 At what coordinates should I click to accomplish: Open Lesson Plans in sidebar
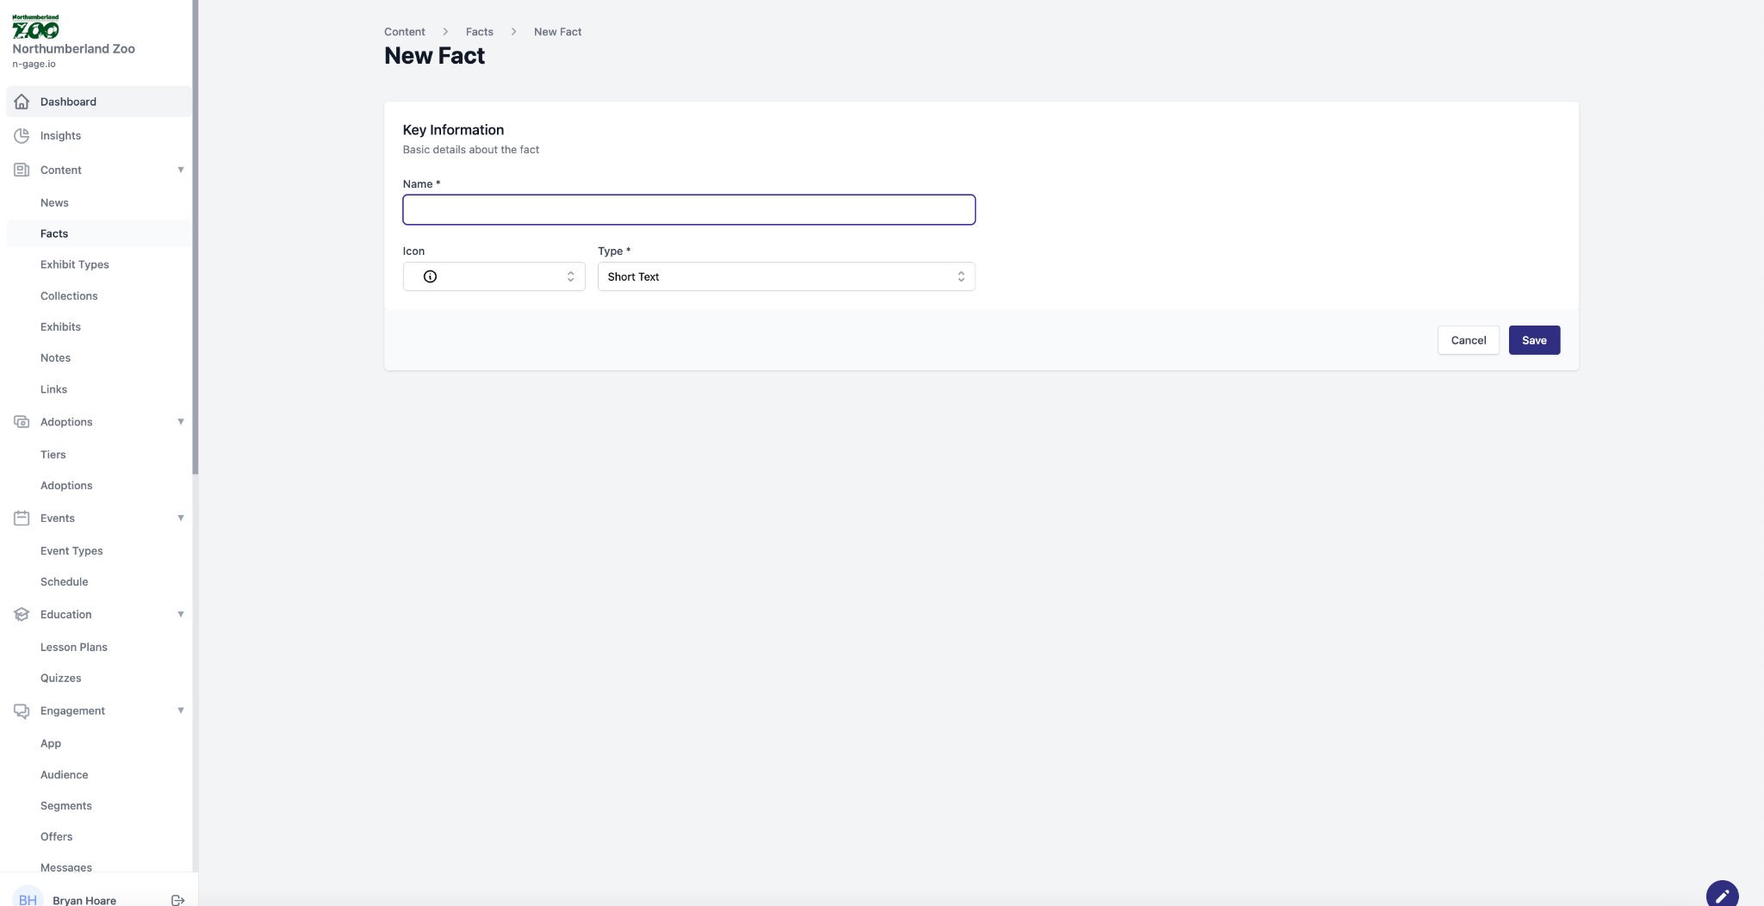[74, 647]
